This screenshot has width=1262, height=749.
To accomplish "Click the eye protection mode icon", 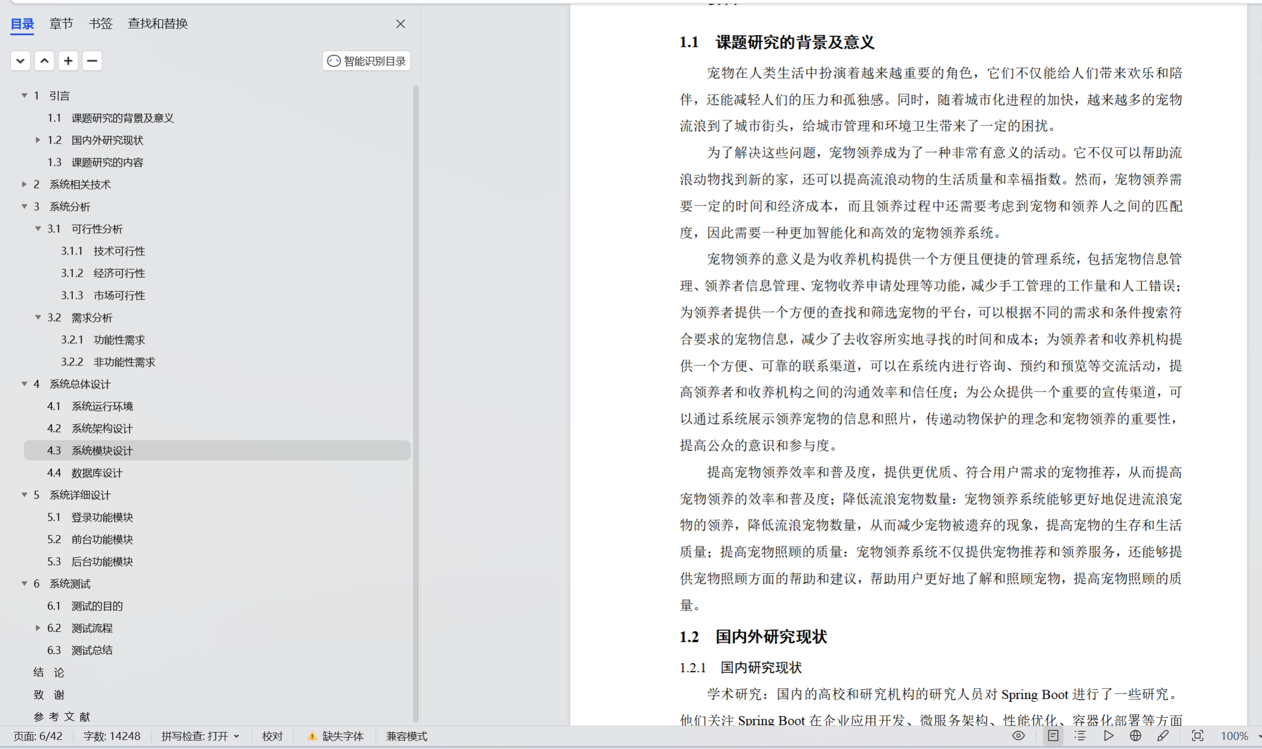I will (x=1018, y=736).
